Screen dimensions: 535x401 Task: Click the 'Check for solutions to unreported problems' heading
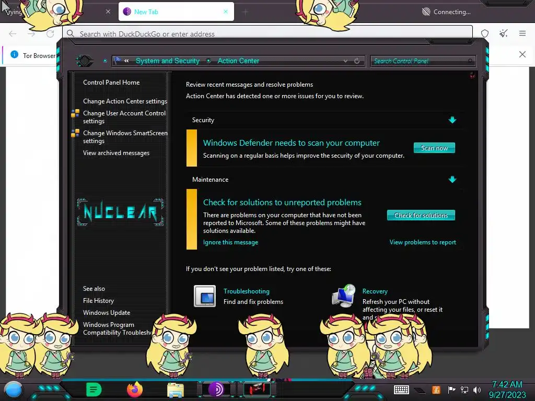[282, 202]
